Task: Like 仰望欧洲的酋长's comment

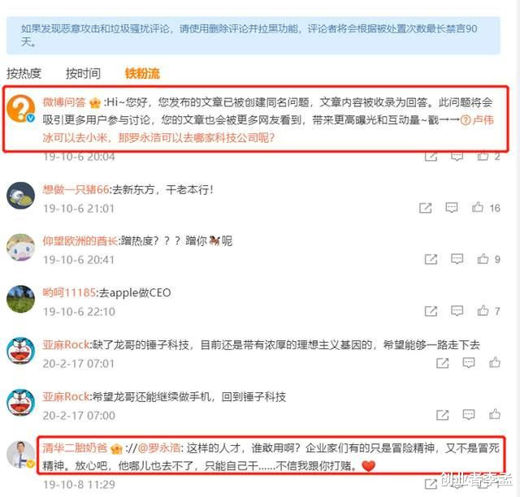Action: pyautogui.click(x=483, y=258)
